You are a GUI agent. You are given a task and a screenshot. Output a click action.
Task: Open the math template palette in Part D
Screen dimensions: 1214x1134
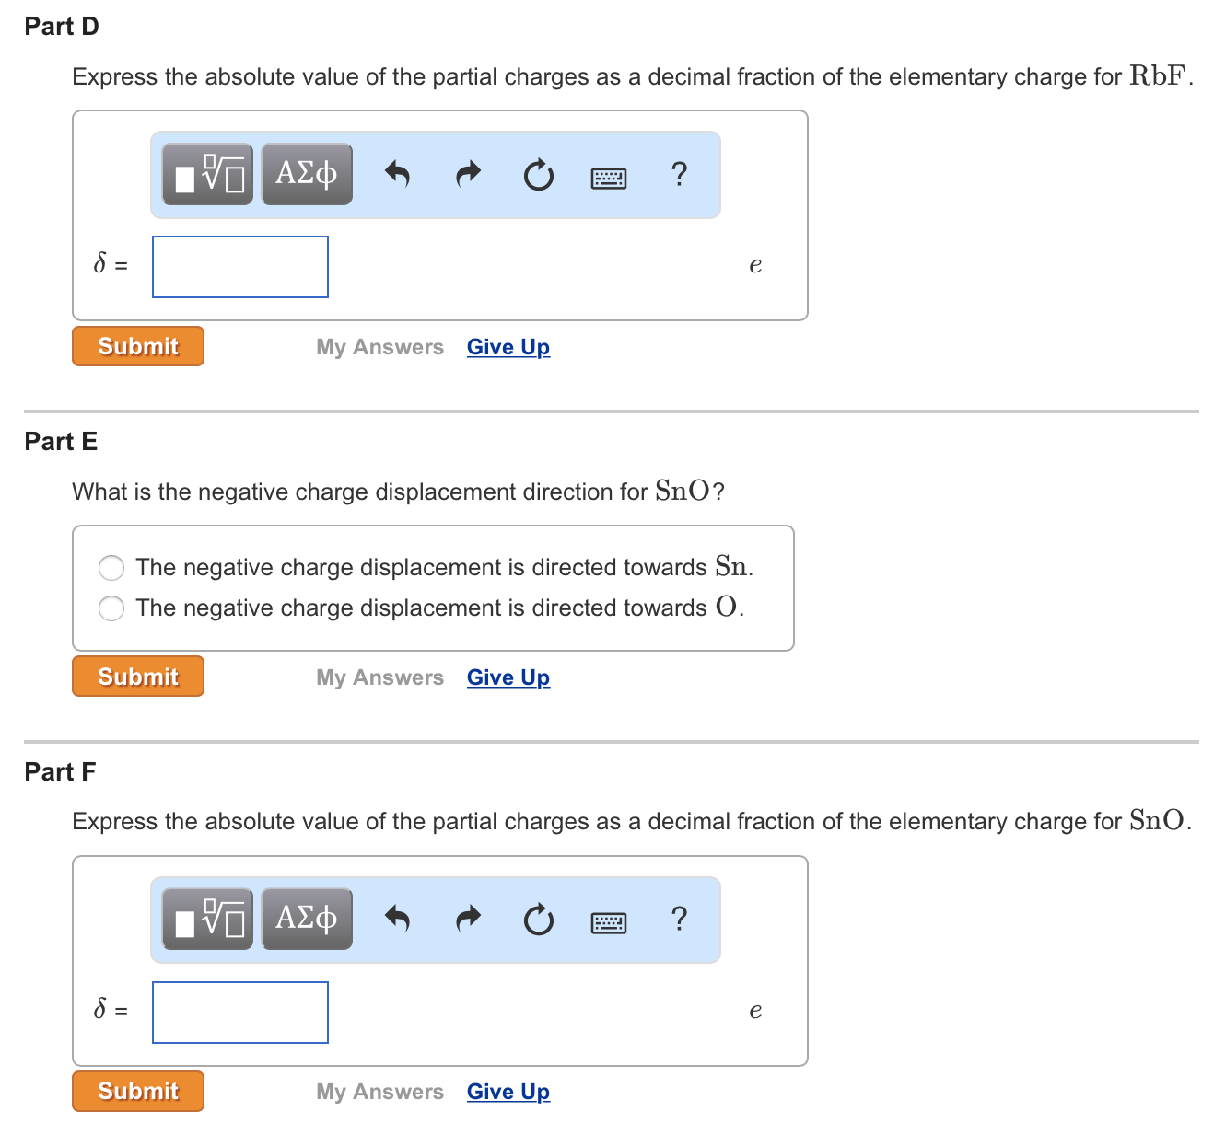pyautogui.click(x=206, y=173)
